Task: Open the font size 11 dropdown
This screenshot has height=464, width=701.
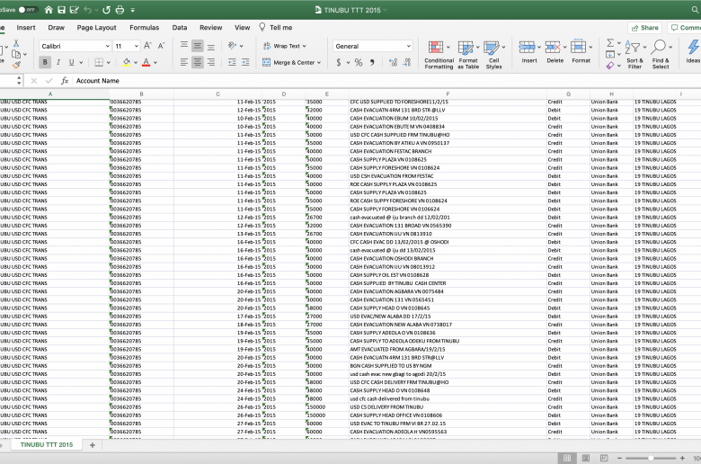Action: tap(136, 46)
